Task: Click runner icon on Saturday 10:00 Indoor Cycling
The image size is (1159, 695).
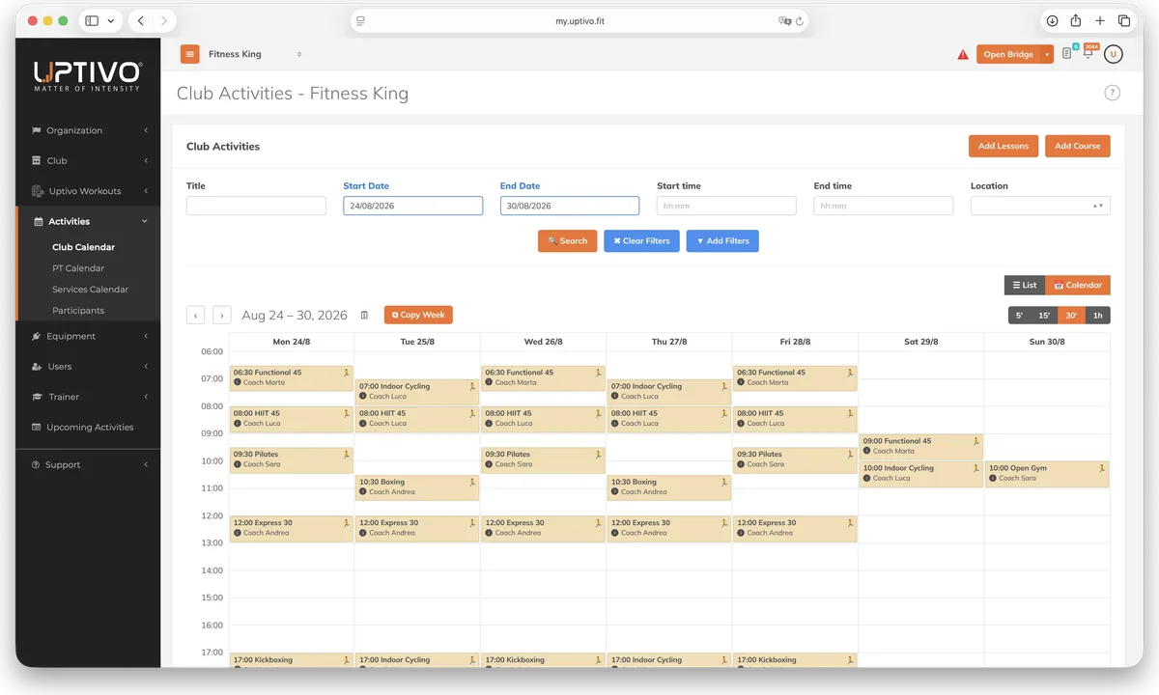Action: (x=975, y=467)
